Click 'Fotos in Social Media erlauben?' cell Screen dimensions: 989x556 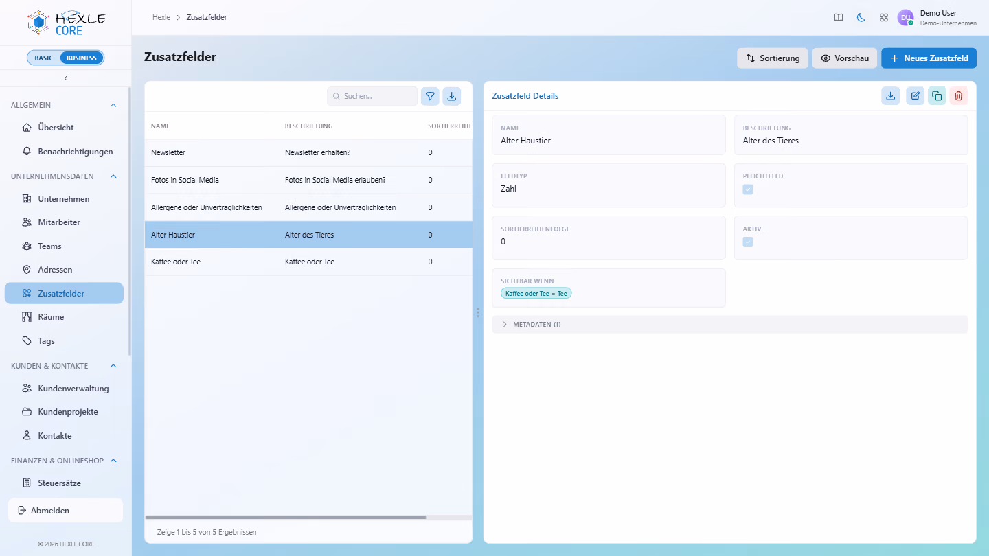[335, 180]
